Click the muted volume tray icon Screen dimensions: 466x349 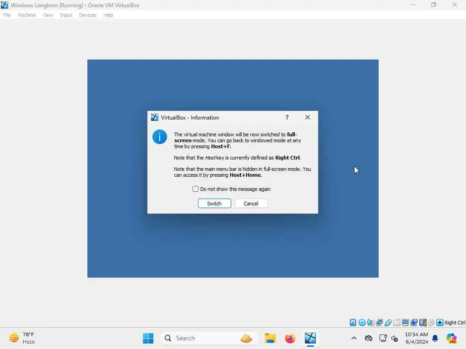(395, 338)
